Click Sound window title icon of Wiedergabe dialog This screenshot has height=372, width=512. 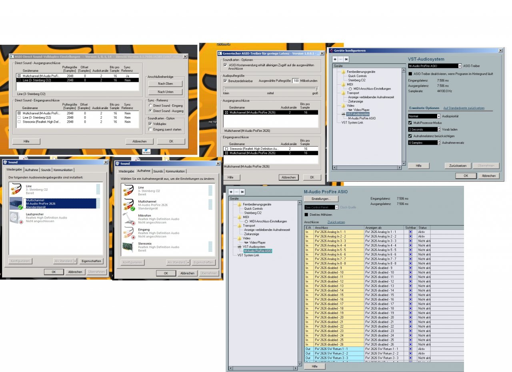pyautogui.click(x=5, y=163)
